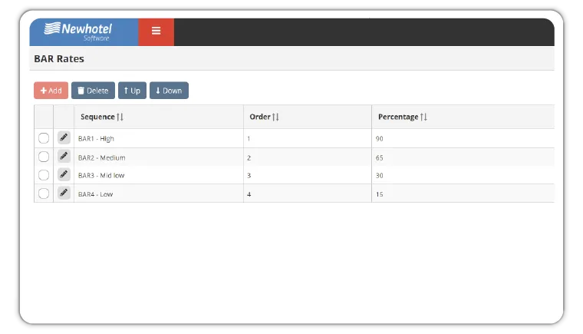Click the Delete button
Image resolution: width=583 pixels, height=334 pixels.
93,91
